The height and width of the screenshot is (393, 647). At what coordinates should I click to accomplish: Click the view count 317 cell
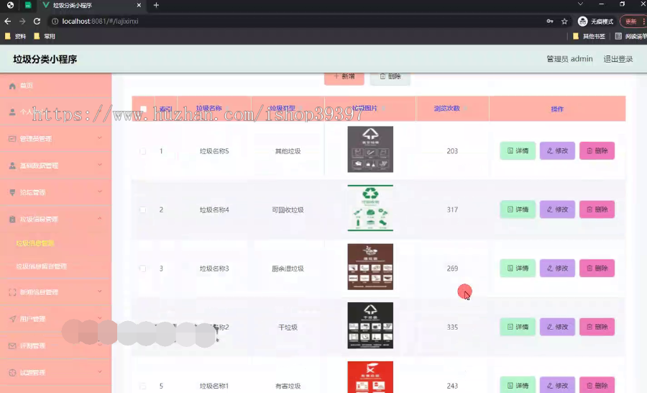click(452, 210)
